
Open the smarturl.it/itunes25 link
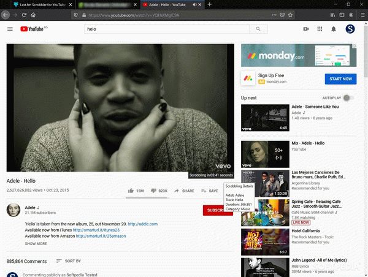(96, 230)
